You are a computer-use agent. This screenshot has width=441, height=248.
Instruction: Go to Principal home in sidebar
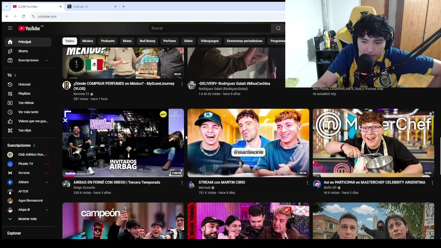[28, 42]
